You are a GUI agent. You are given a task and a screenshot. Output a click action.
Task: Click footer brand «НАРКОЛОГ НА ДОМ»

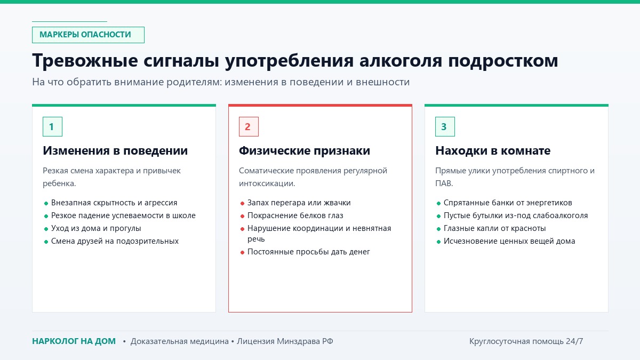click(74, 341)
